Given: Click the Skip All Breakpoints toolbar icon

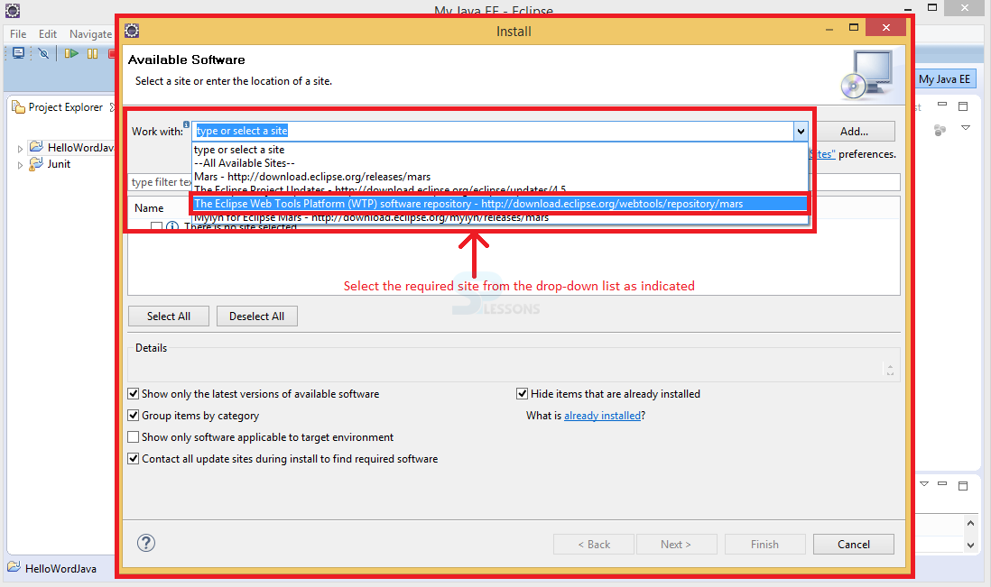Looking at the screenshot, I should 43,54.
